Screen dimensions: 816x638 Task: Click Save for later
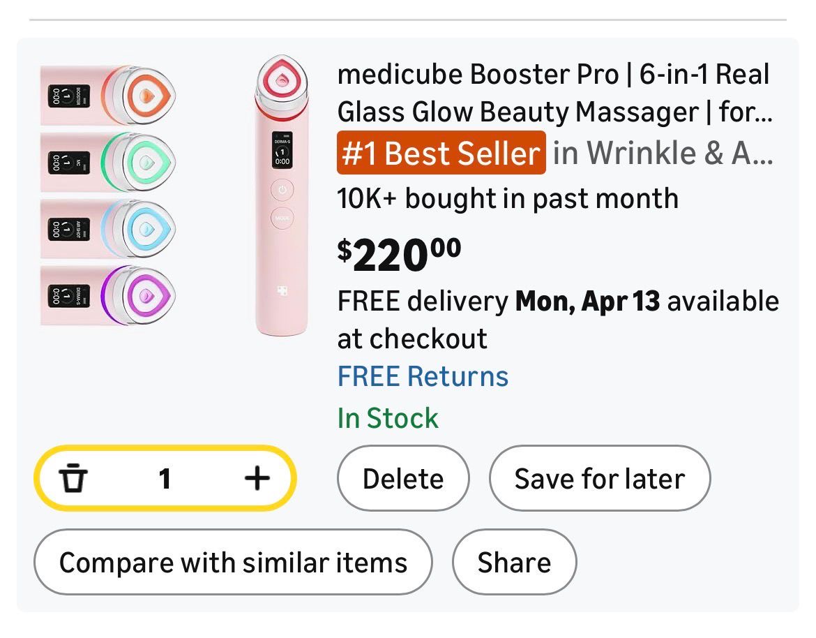[x=599, y=479]
